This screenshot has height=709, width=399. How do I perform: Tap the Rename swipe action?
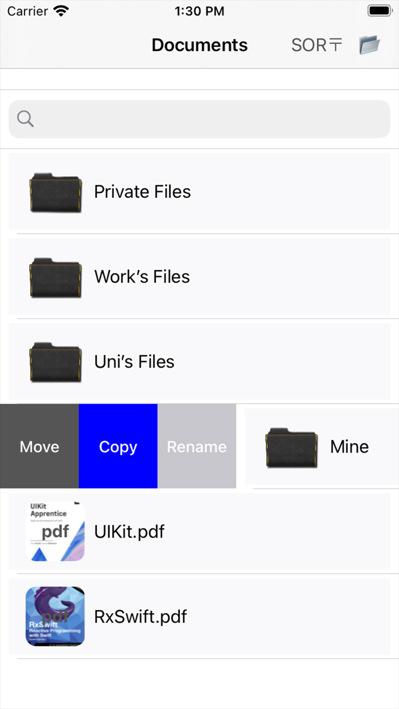pyautogui.click(x=197, y=446)
